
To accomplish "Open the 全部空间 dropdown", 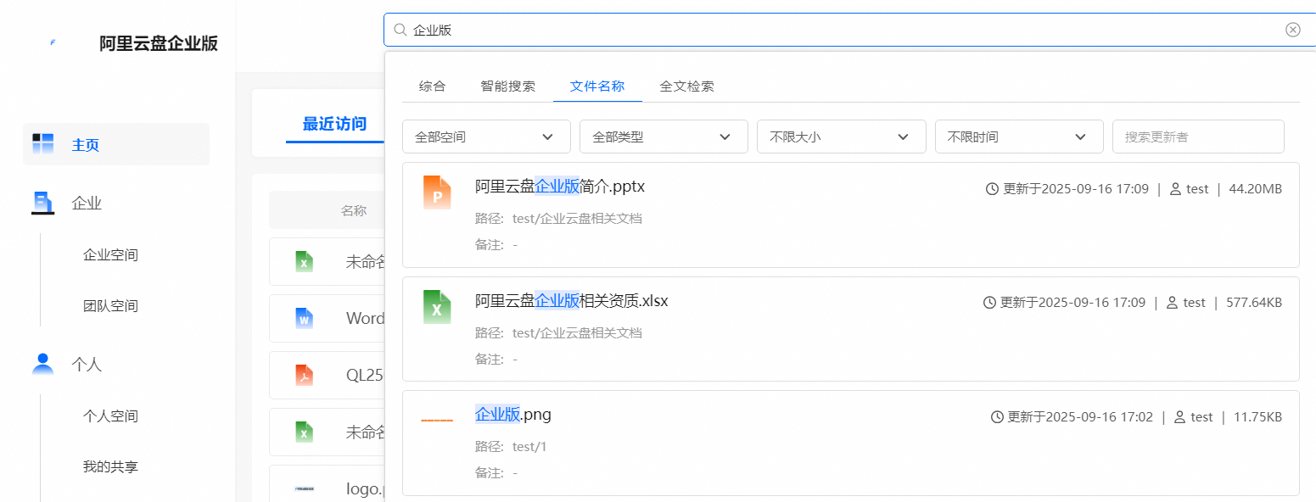I will tap(486, 137).
